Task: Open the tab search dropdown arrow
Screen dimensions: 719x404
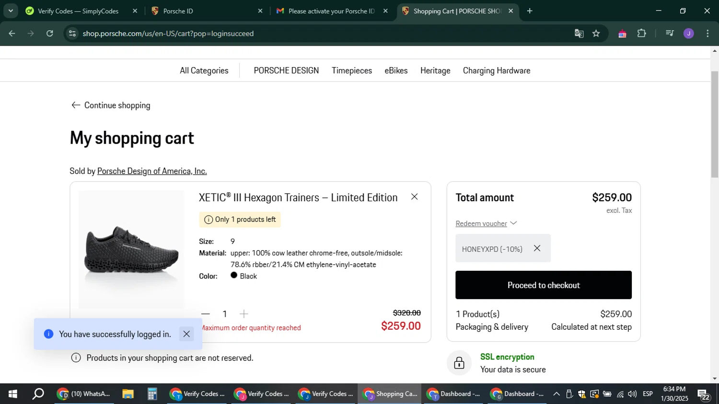Action: (11, 11)
